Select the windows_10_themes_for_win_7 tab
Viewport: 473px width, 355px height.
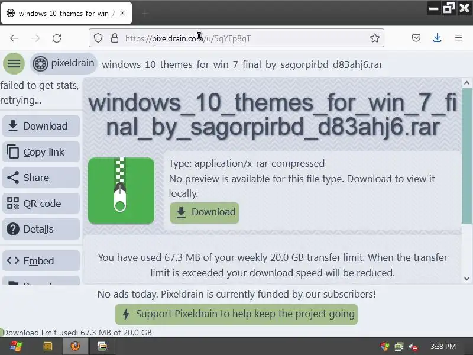tap(66, 13)
